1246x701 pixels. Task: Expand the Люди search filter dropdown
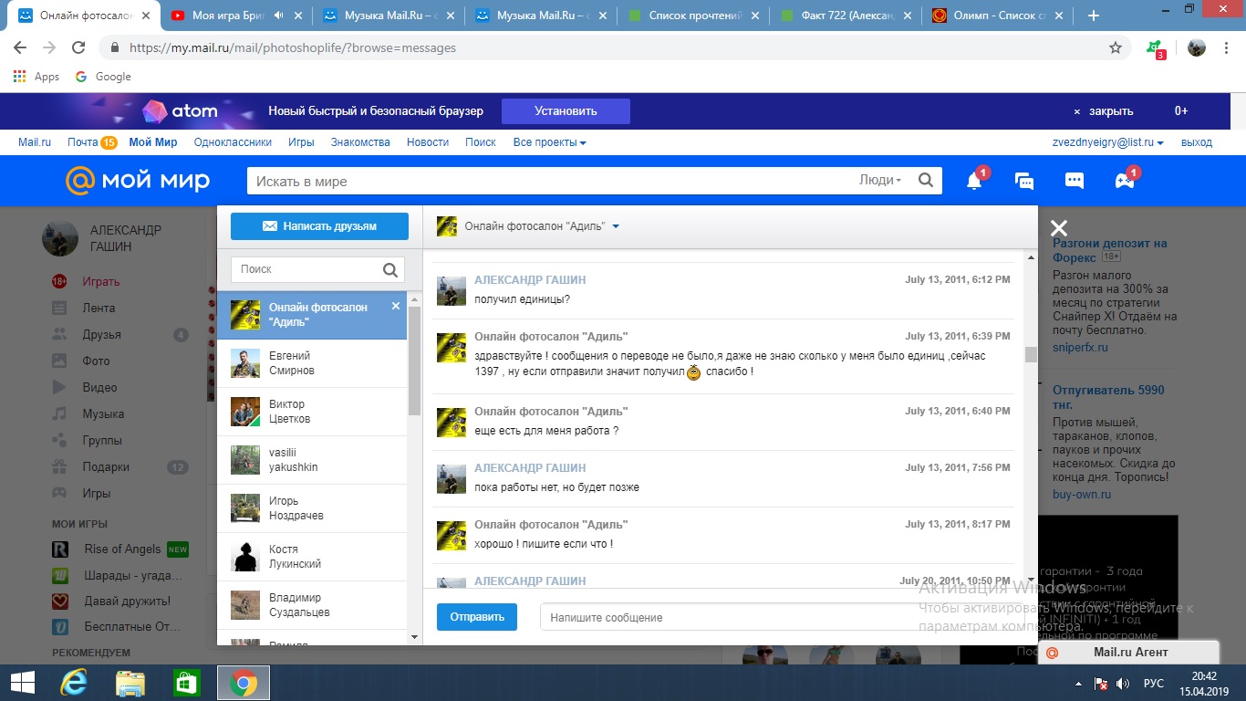pos(880,181)
